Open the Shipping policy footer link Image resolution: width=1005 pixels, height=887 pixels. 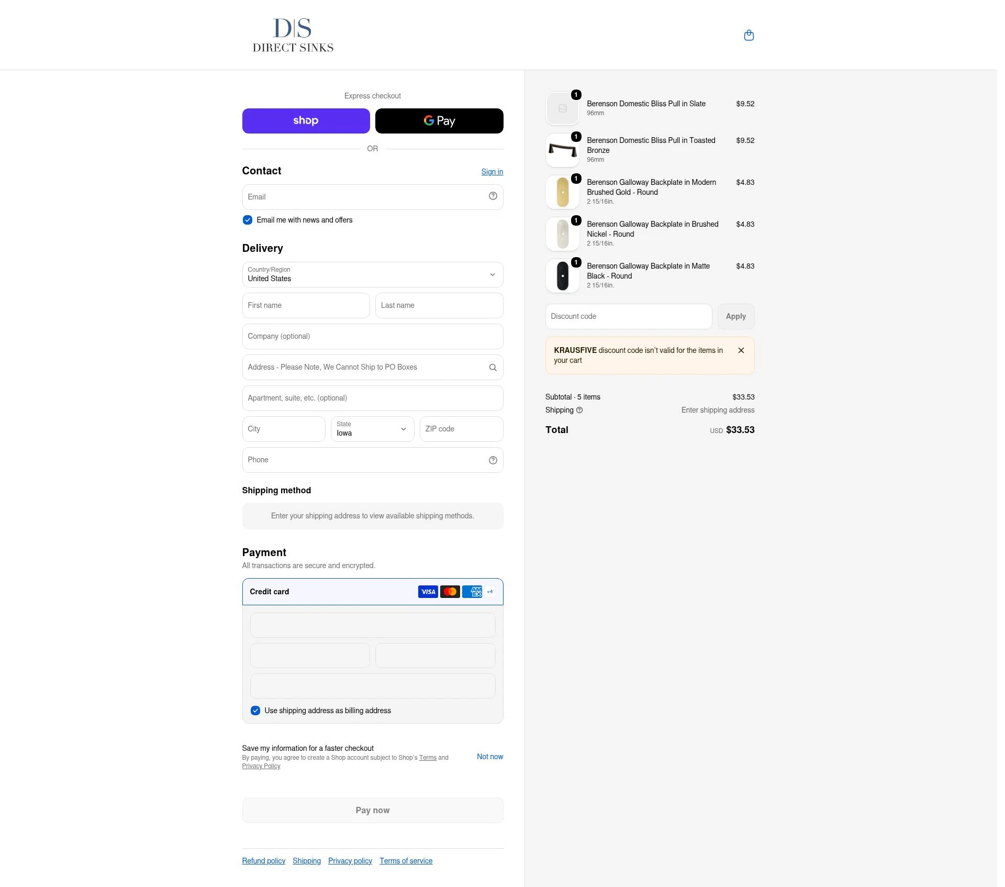[307, 861]
